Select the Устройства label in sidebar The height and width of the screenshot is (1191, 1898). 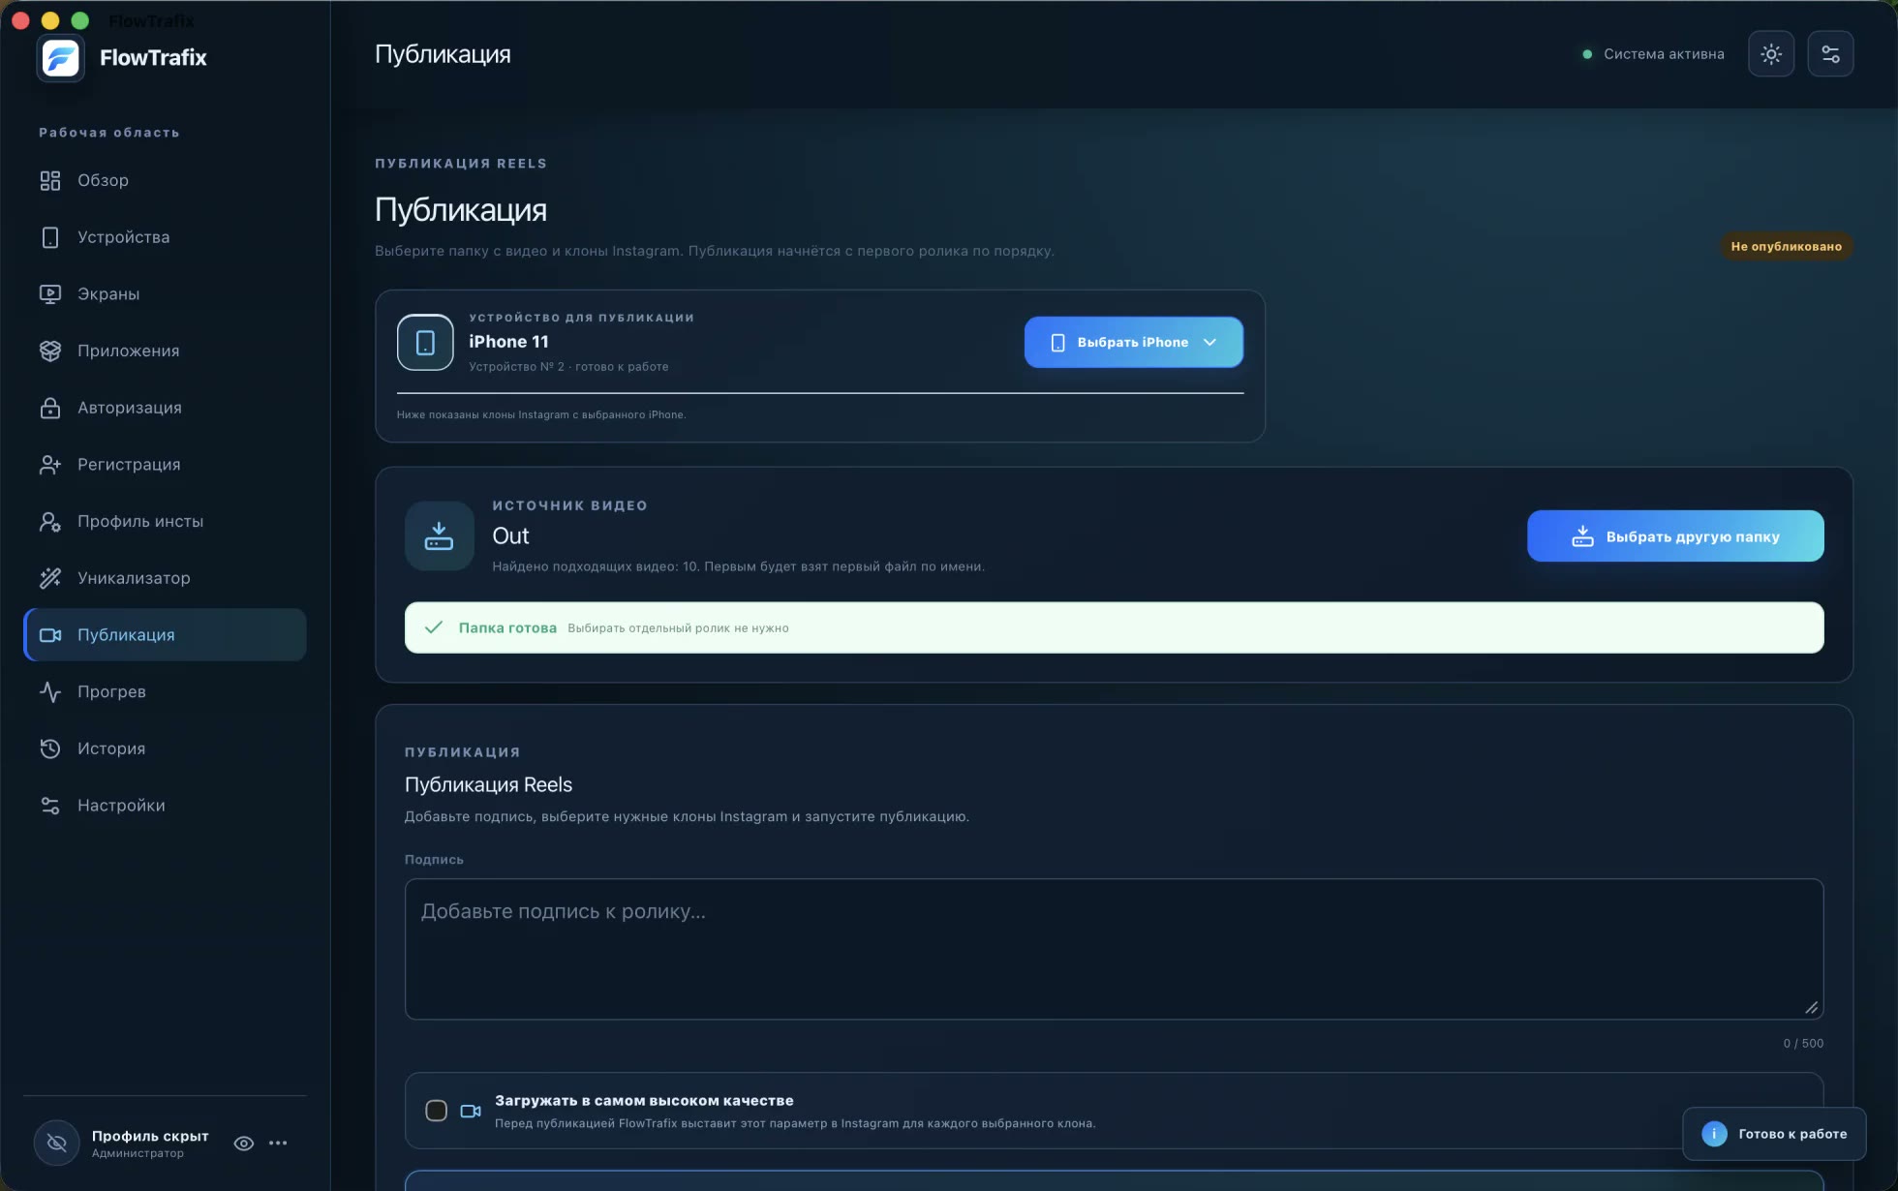pos(123,237)
